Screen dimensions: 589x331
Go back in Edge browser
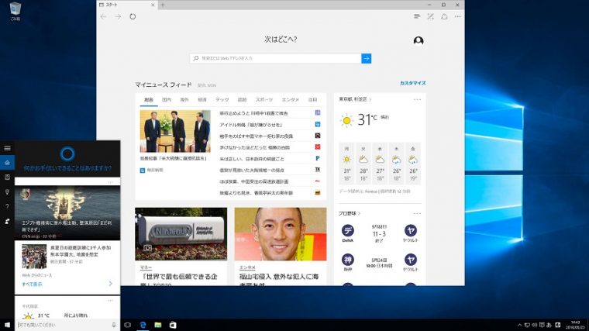[103, 16]
